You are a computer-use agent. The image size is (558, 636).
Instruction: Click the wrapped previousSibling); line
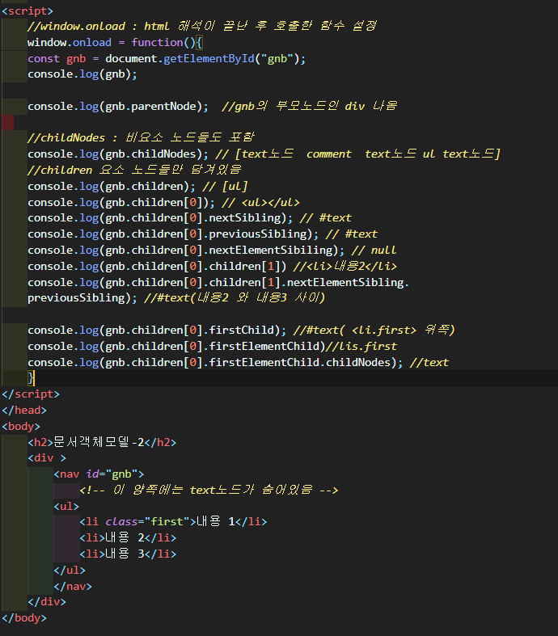tap(176, 298)
